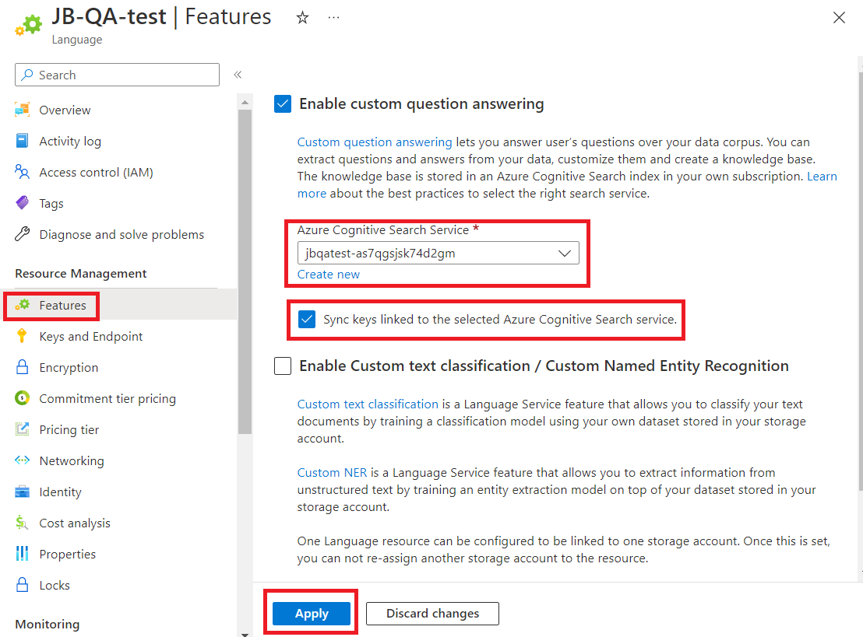The image size is (863, 637).
Task: Select Commitment tier pricing menu item
Action: [x=107, y=398]
